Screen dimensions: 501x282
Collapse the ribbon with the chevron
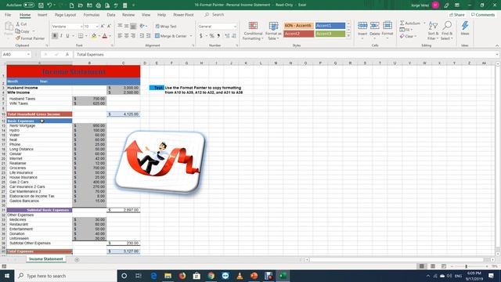click(497, 45)
